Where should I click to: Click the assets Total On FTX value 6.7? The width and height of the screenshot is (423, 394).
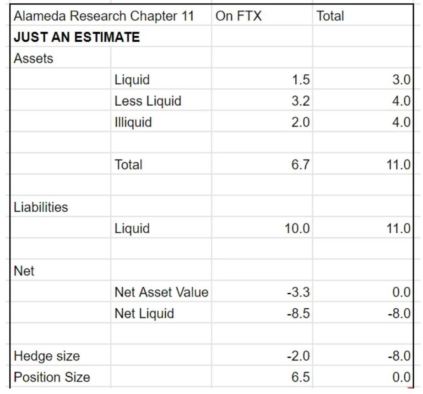click(262, 164)
